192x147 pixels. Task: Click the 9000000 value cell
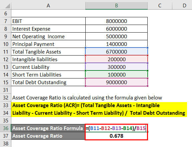[116, 82]
